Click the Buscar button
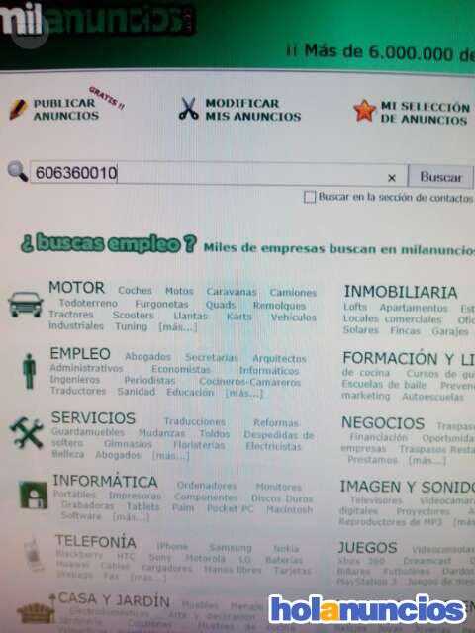475x633 pixels. [440, 177]
